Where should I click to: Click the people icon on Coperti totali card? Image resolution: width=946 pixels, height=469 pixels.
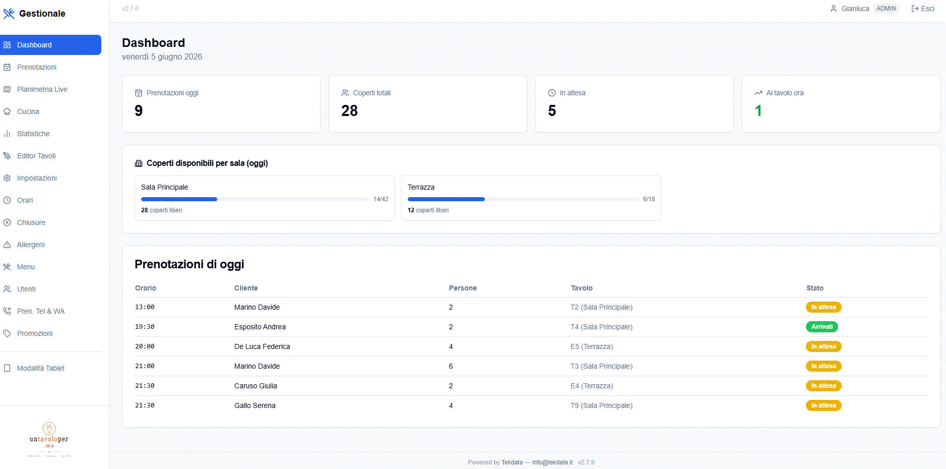tap(345, 93)
